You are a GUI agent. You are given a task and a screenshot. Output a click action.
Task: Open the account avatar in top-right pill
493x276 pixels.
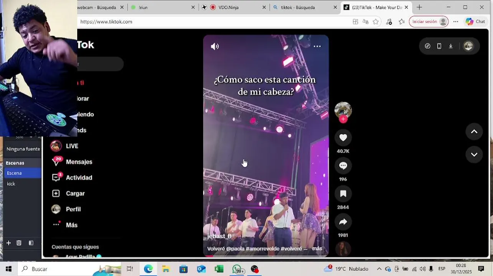(x=468, y=46)
